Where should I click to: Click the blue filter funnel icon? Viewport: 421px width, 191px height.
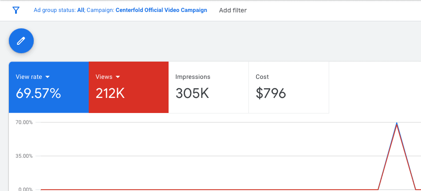tap(16, 11)
